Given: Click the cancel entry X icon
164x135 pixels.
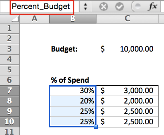Looking at the screenshot, I should point(104,7).
